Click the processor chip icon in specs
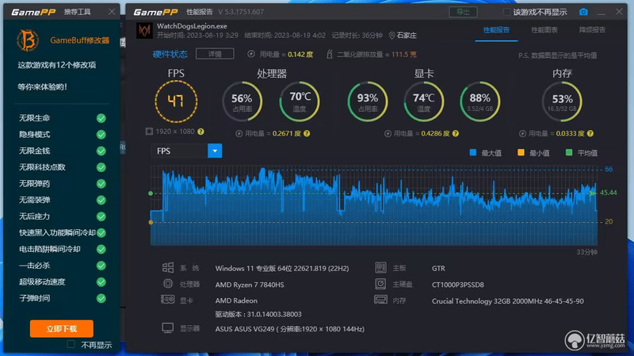 [168, 284]
